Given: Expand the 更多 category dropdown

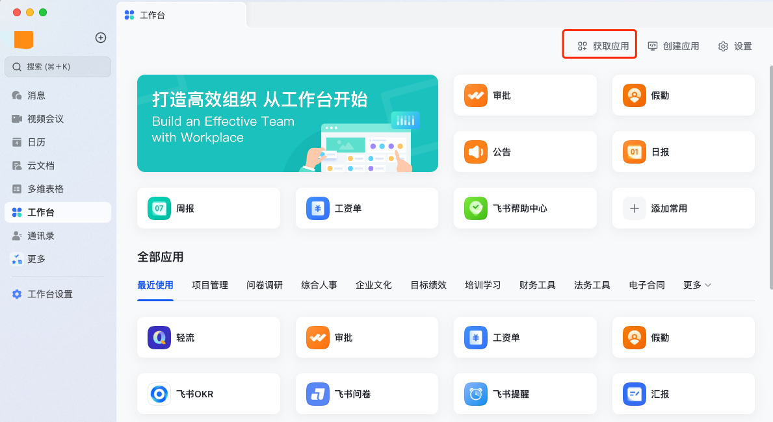Looking at the screenshot, I should tap(697, 285).
